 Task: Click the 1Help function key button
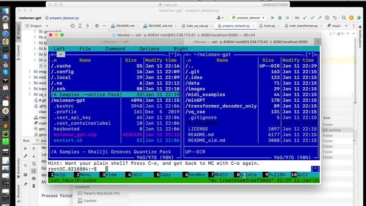[58, 175]
